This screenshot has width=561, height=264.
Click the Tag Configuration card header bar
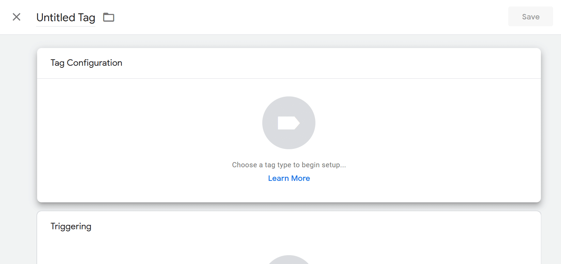tap(289, 63)
